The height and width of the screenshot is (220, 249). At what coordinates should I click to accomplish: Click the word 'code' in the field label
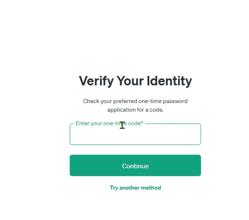134,123
